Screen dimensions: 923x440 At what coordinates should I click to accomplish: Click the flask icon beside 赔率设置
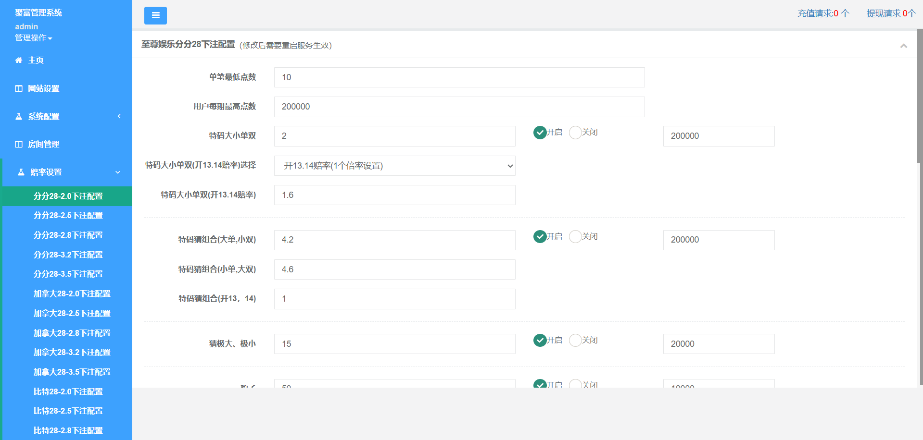[x=21, y=172]
